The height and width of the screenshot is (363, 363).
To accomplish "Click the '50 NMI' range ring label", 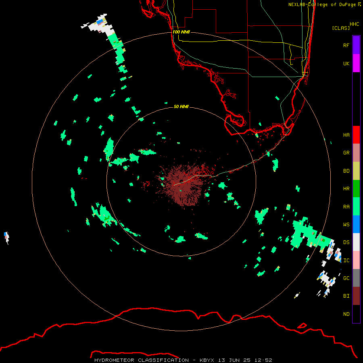I will tap(181, 106).
